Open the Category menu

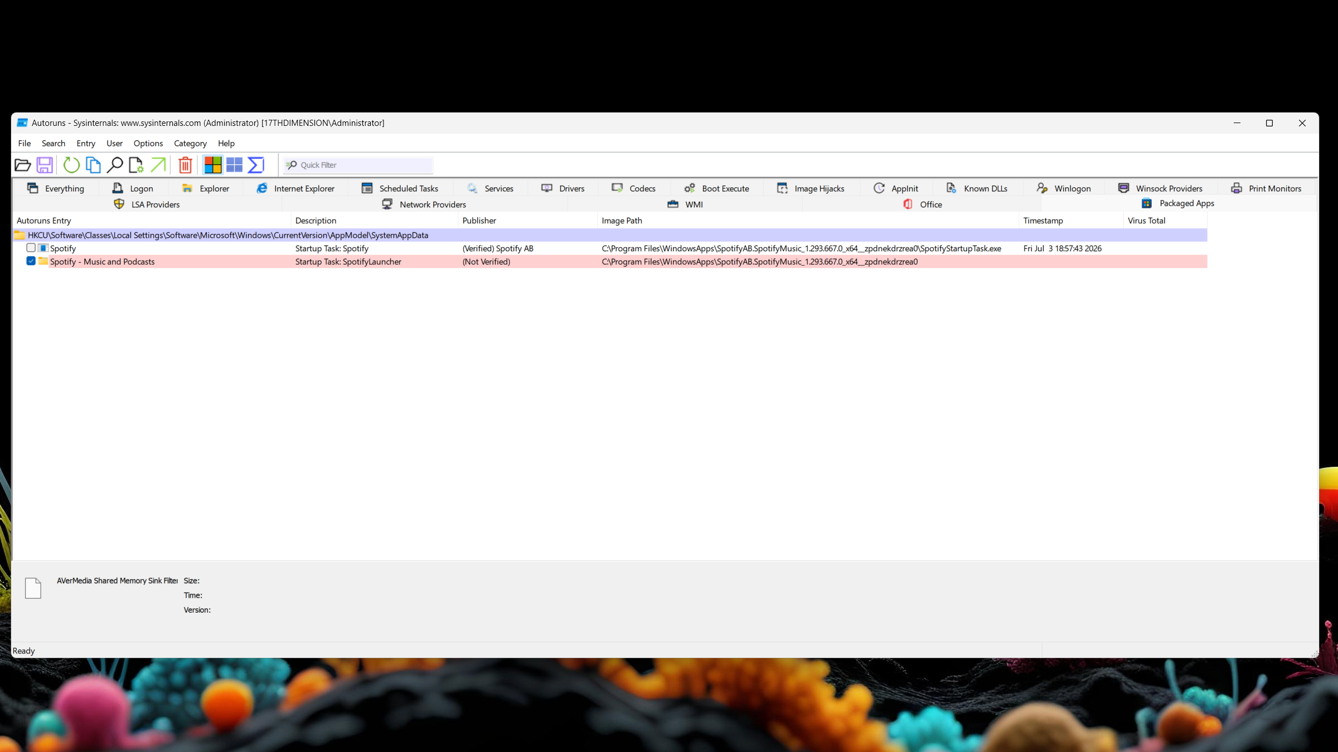click(190, 143)
